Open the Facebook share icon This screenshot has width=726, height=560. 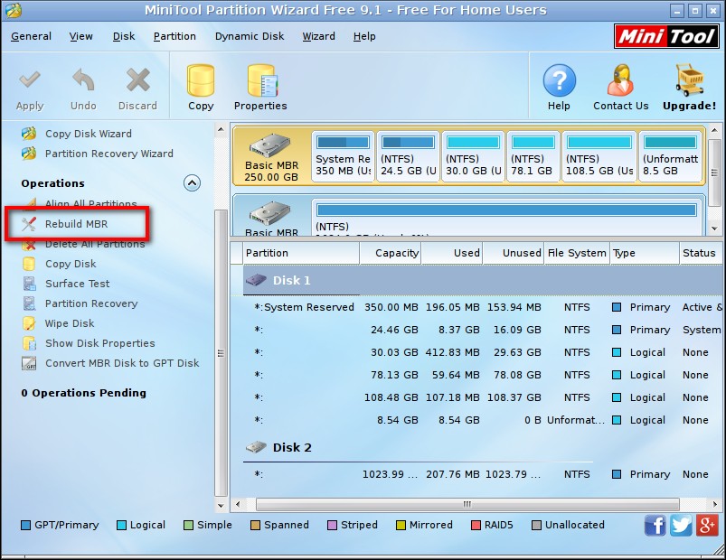[655, 525]
